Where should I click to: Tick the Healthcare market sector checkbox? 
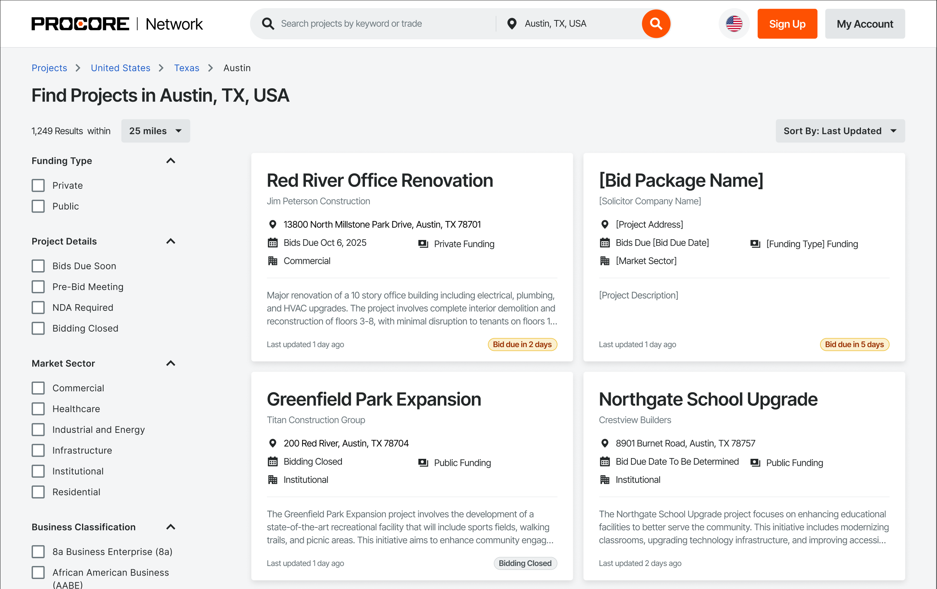click(x=38, y=409)
